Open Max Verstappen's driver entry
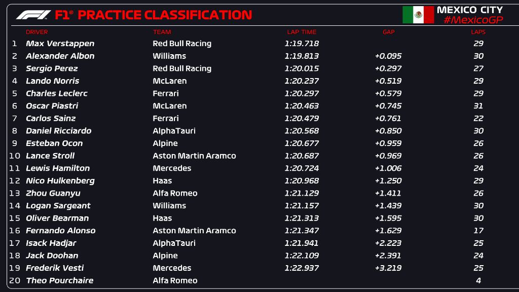The width and height of the screenshot is (519, 292). pyautogui.click(x=60, y=44)
